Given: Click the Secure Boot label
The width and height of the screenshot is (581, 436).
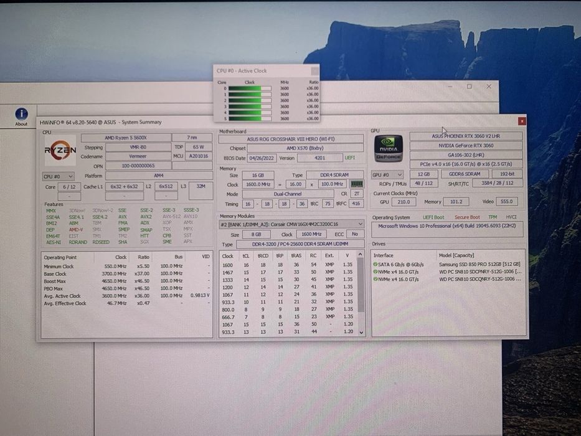Looking at the screenshot, I should [467, 217].
